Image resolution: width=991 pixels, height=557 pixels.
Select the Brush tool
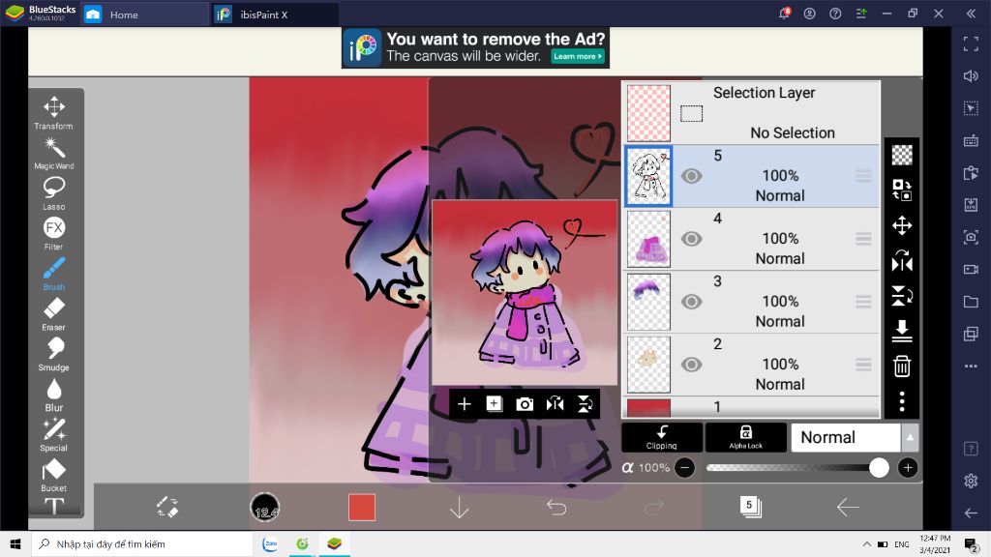(x=54, y=274)
